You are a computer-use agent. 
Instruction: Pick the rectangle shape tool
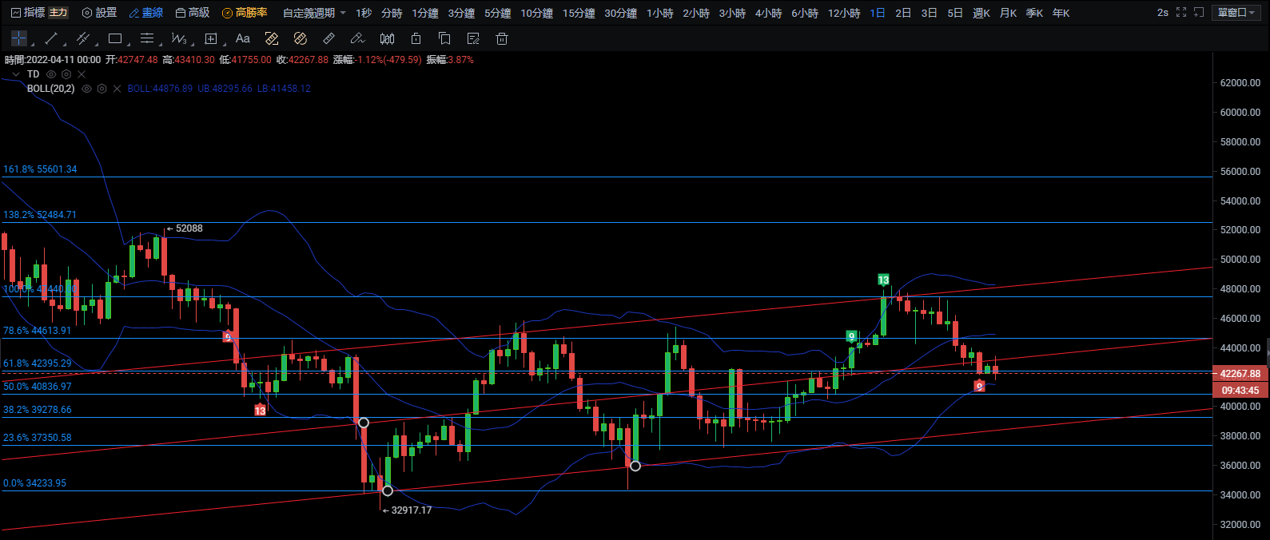pyautogui.click(x=115, y=38)
